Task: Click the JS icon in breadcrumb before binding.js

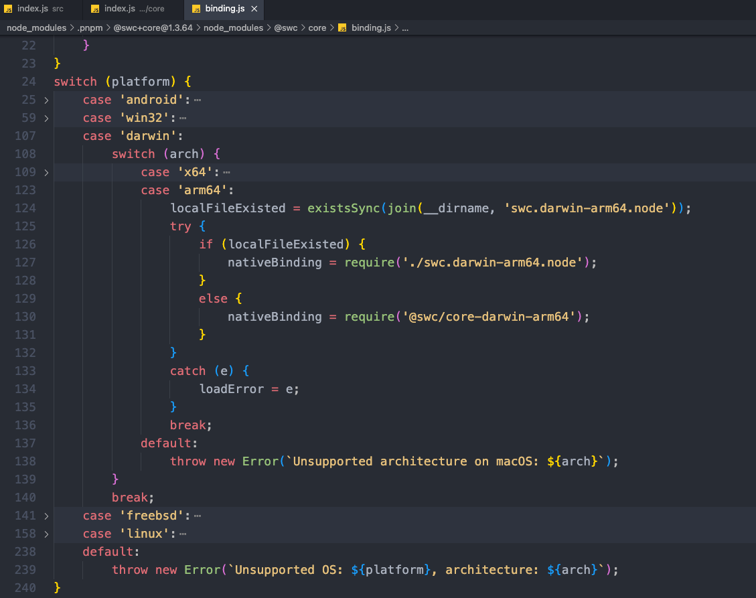Action: click(x=342, y=28)
